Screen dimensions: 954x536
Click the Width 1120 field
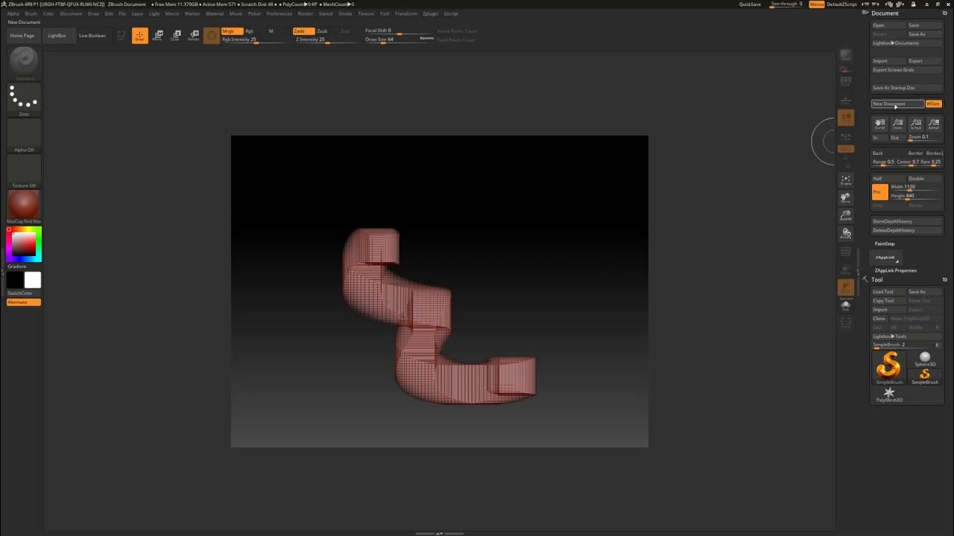coord(916,187)
